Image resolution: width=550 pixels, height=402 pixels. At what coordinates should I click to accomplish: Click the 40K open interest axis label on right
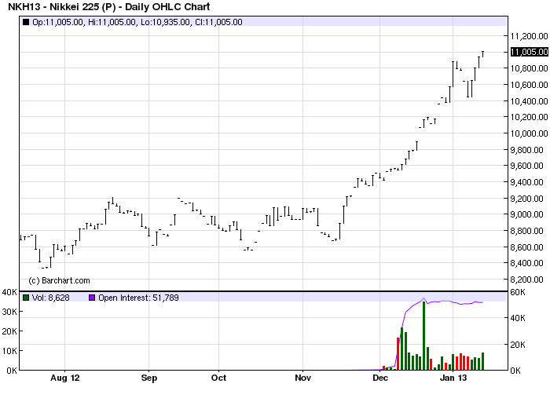click(518, 318)
